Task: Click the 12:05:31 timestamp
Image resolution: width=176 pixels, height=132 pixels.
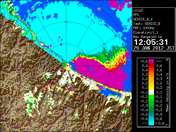Action: pos(151,42)
